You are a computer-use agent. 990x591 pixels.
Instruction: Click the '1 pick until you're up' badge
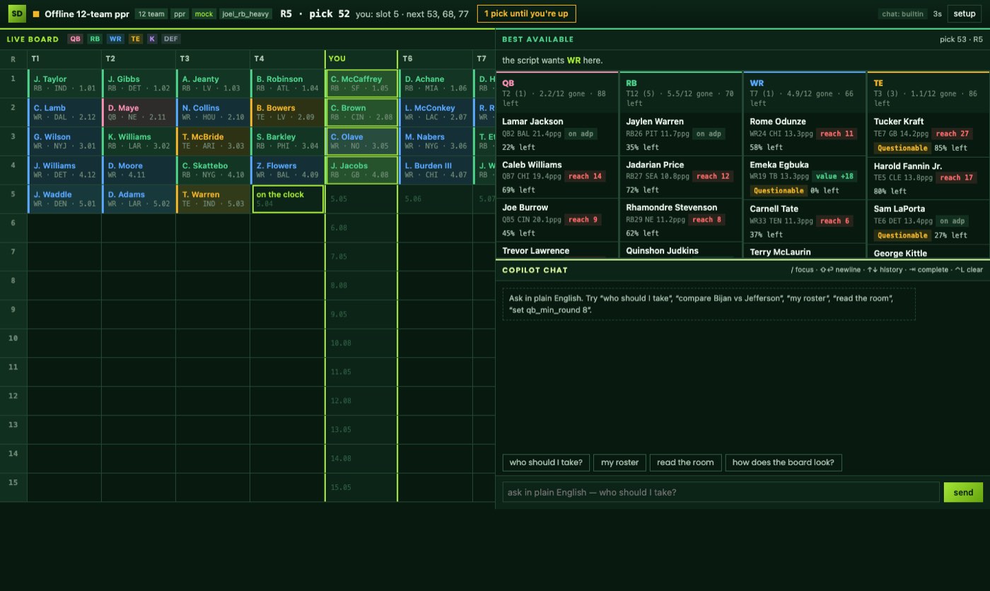coord(526,13)
